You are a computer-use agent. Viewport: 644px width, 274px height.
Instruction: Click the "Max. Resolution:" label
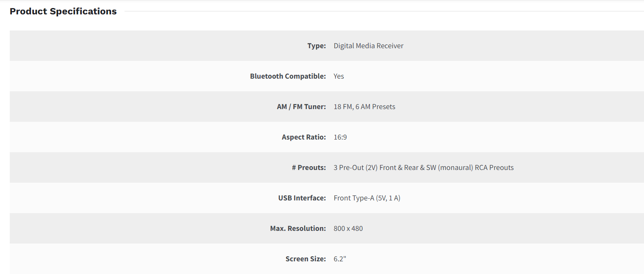coord(298,228)
